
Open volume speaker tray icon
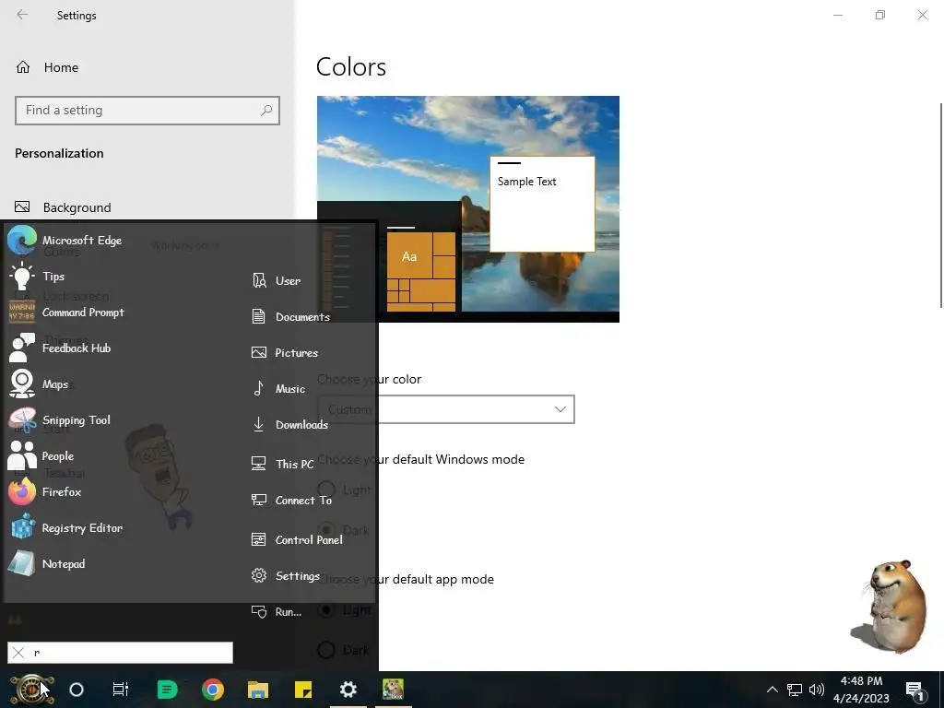(x=817, y=690)
